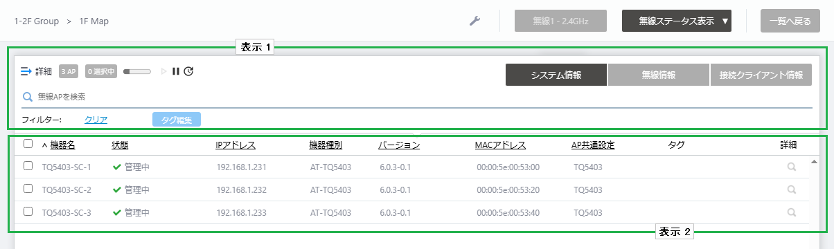The width and height of the screenshot is (834, 249).
Task: Sort by IPアドレス column header
Action: coord(236,145)
